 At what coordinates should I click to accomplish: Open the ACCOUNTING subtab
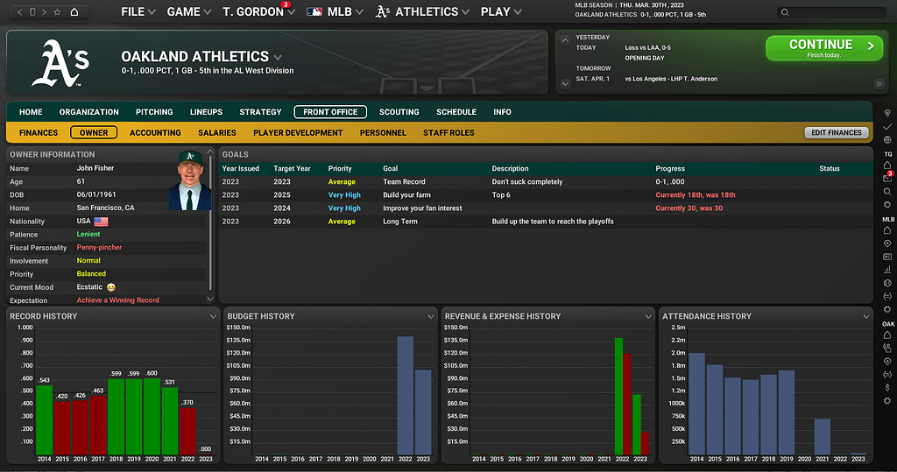pyautogui.click(x=155, y=133)
